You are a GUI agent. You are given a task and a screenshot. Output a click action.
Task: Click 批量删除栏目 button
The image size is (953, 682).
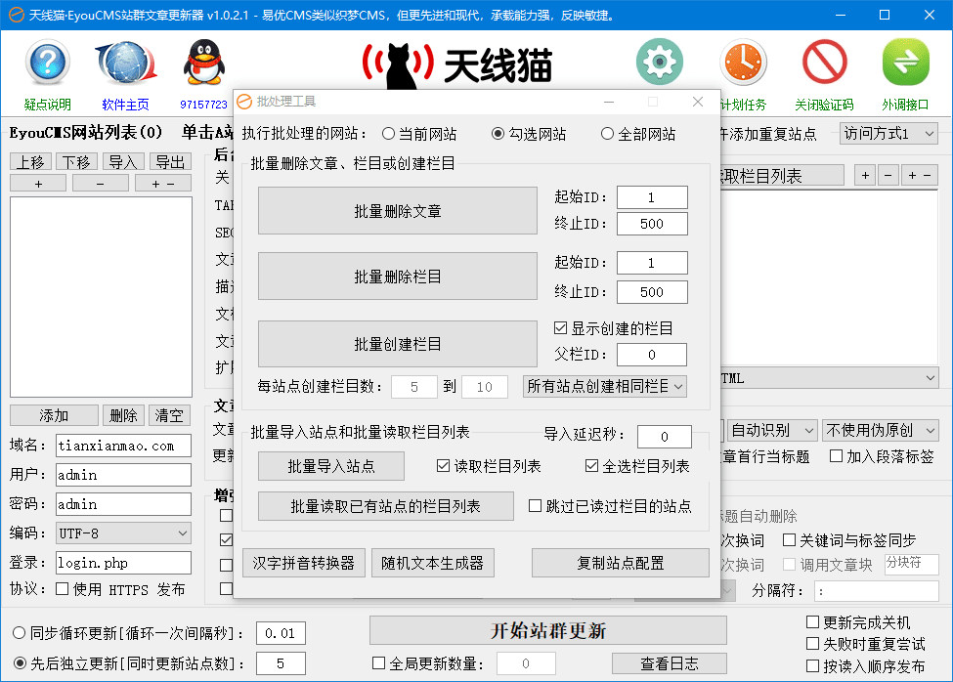(x=398, y=277)
